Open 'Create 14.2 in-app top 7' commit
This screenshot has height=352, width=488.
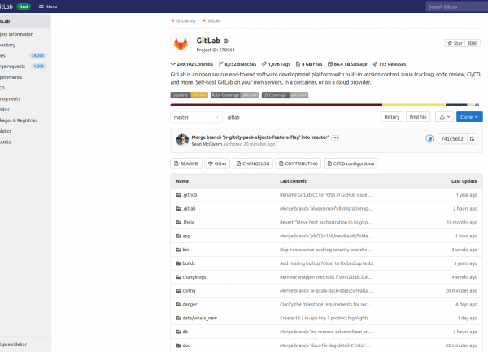point(324,318)
